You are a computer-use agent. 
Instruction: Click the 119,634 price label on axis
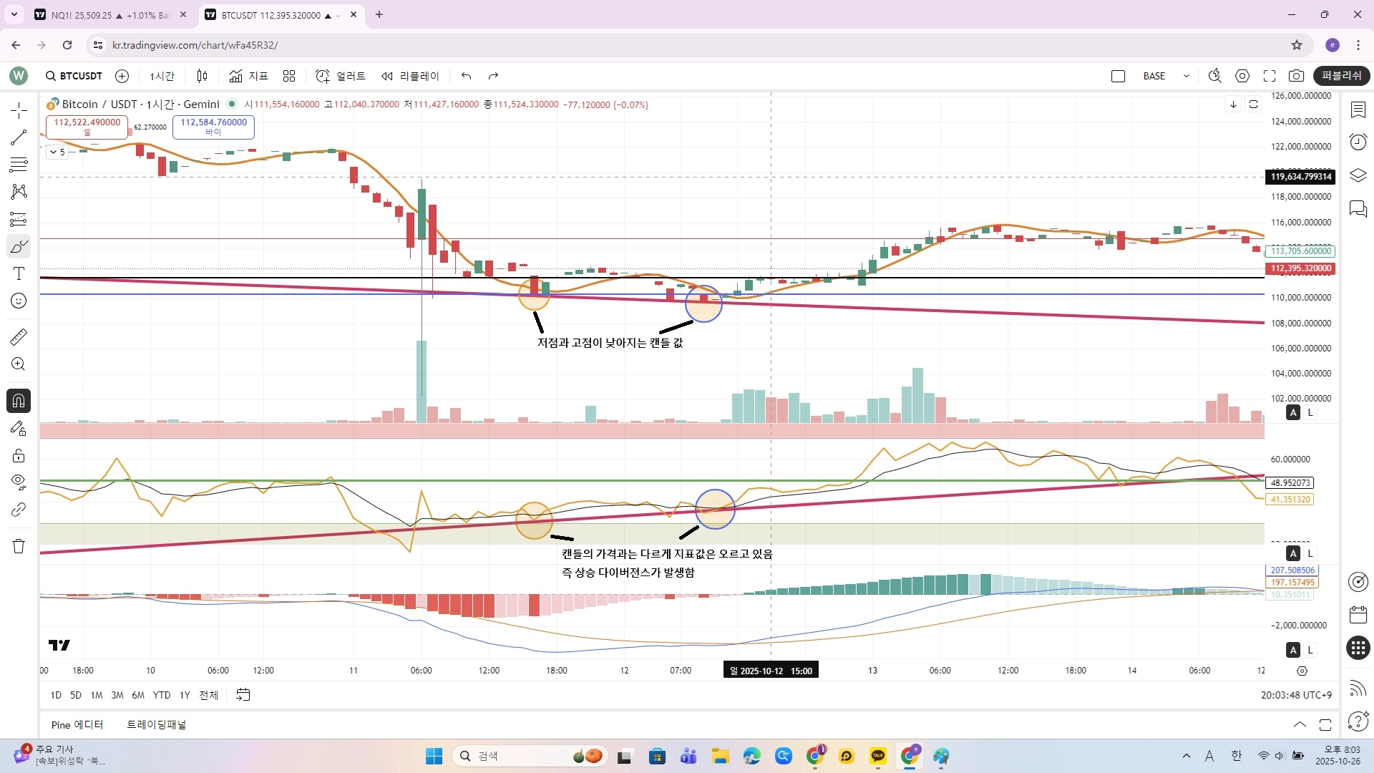click(x=1300, y=177)
